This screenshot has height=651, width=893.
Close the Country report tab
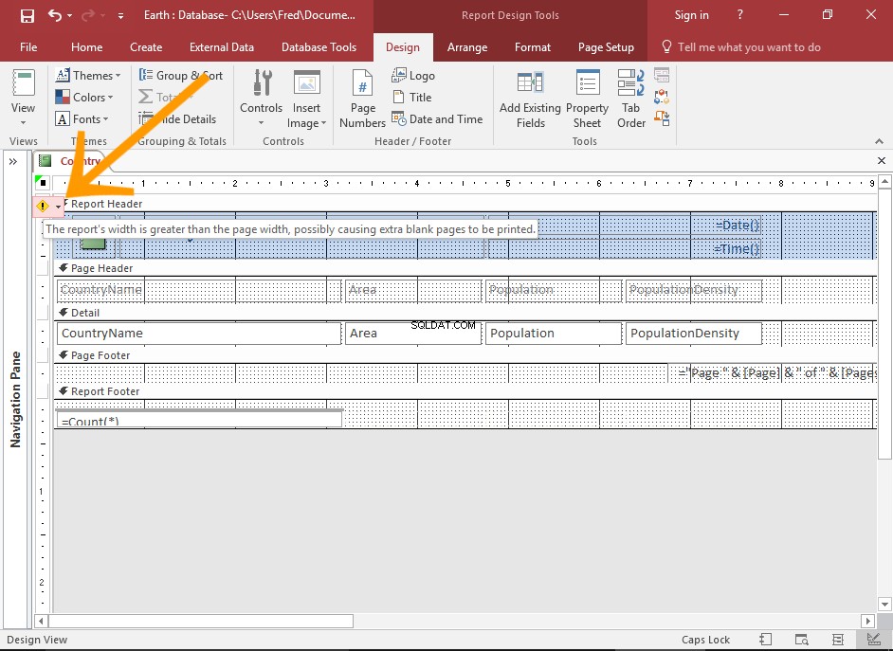[881, 160]
